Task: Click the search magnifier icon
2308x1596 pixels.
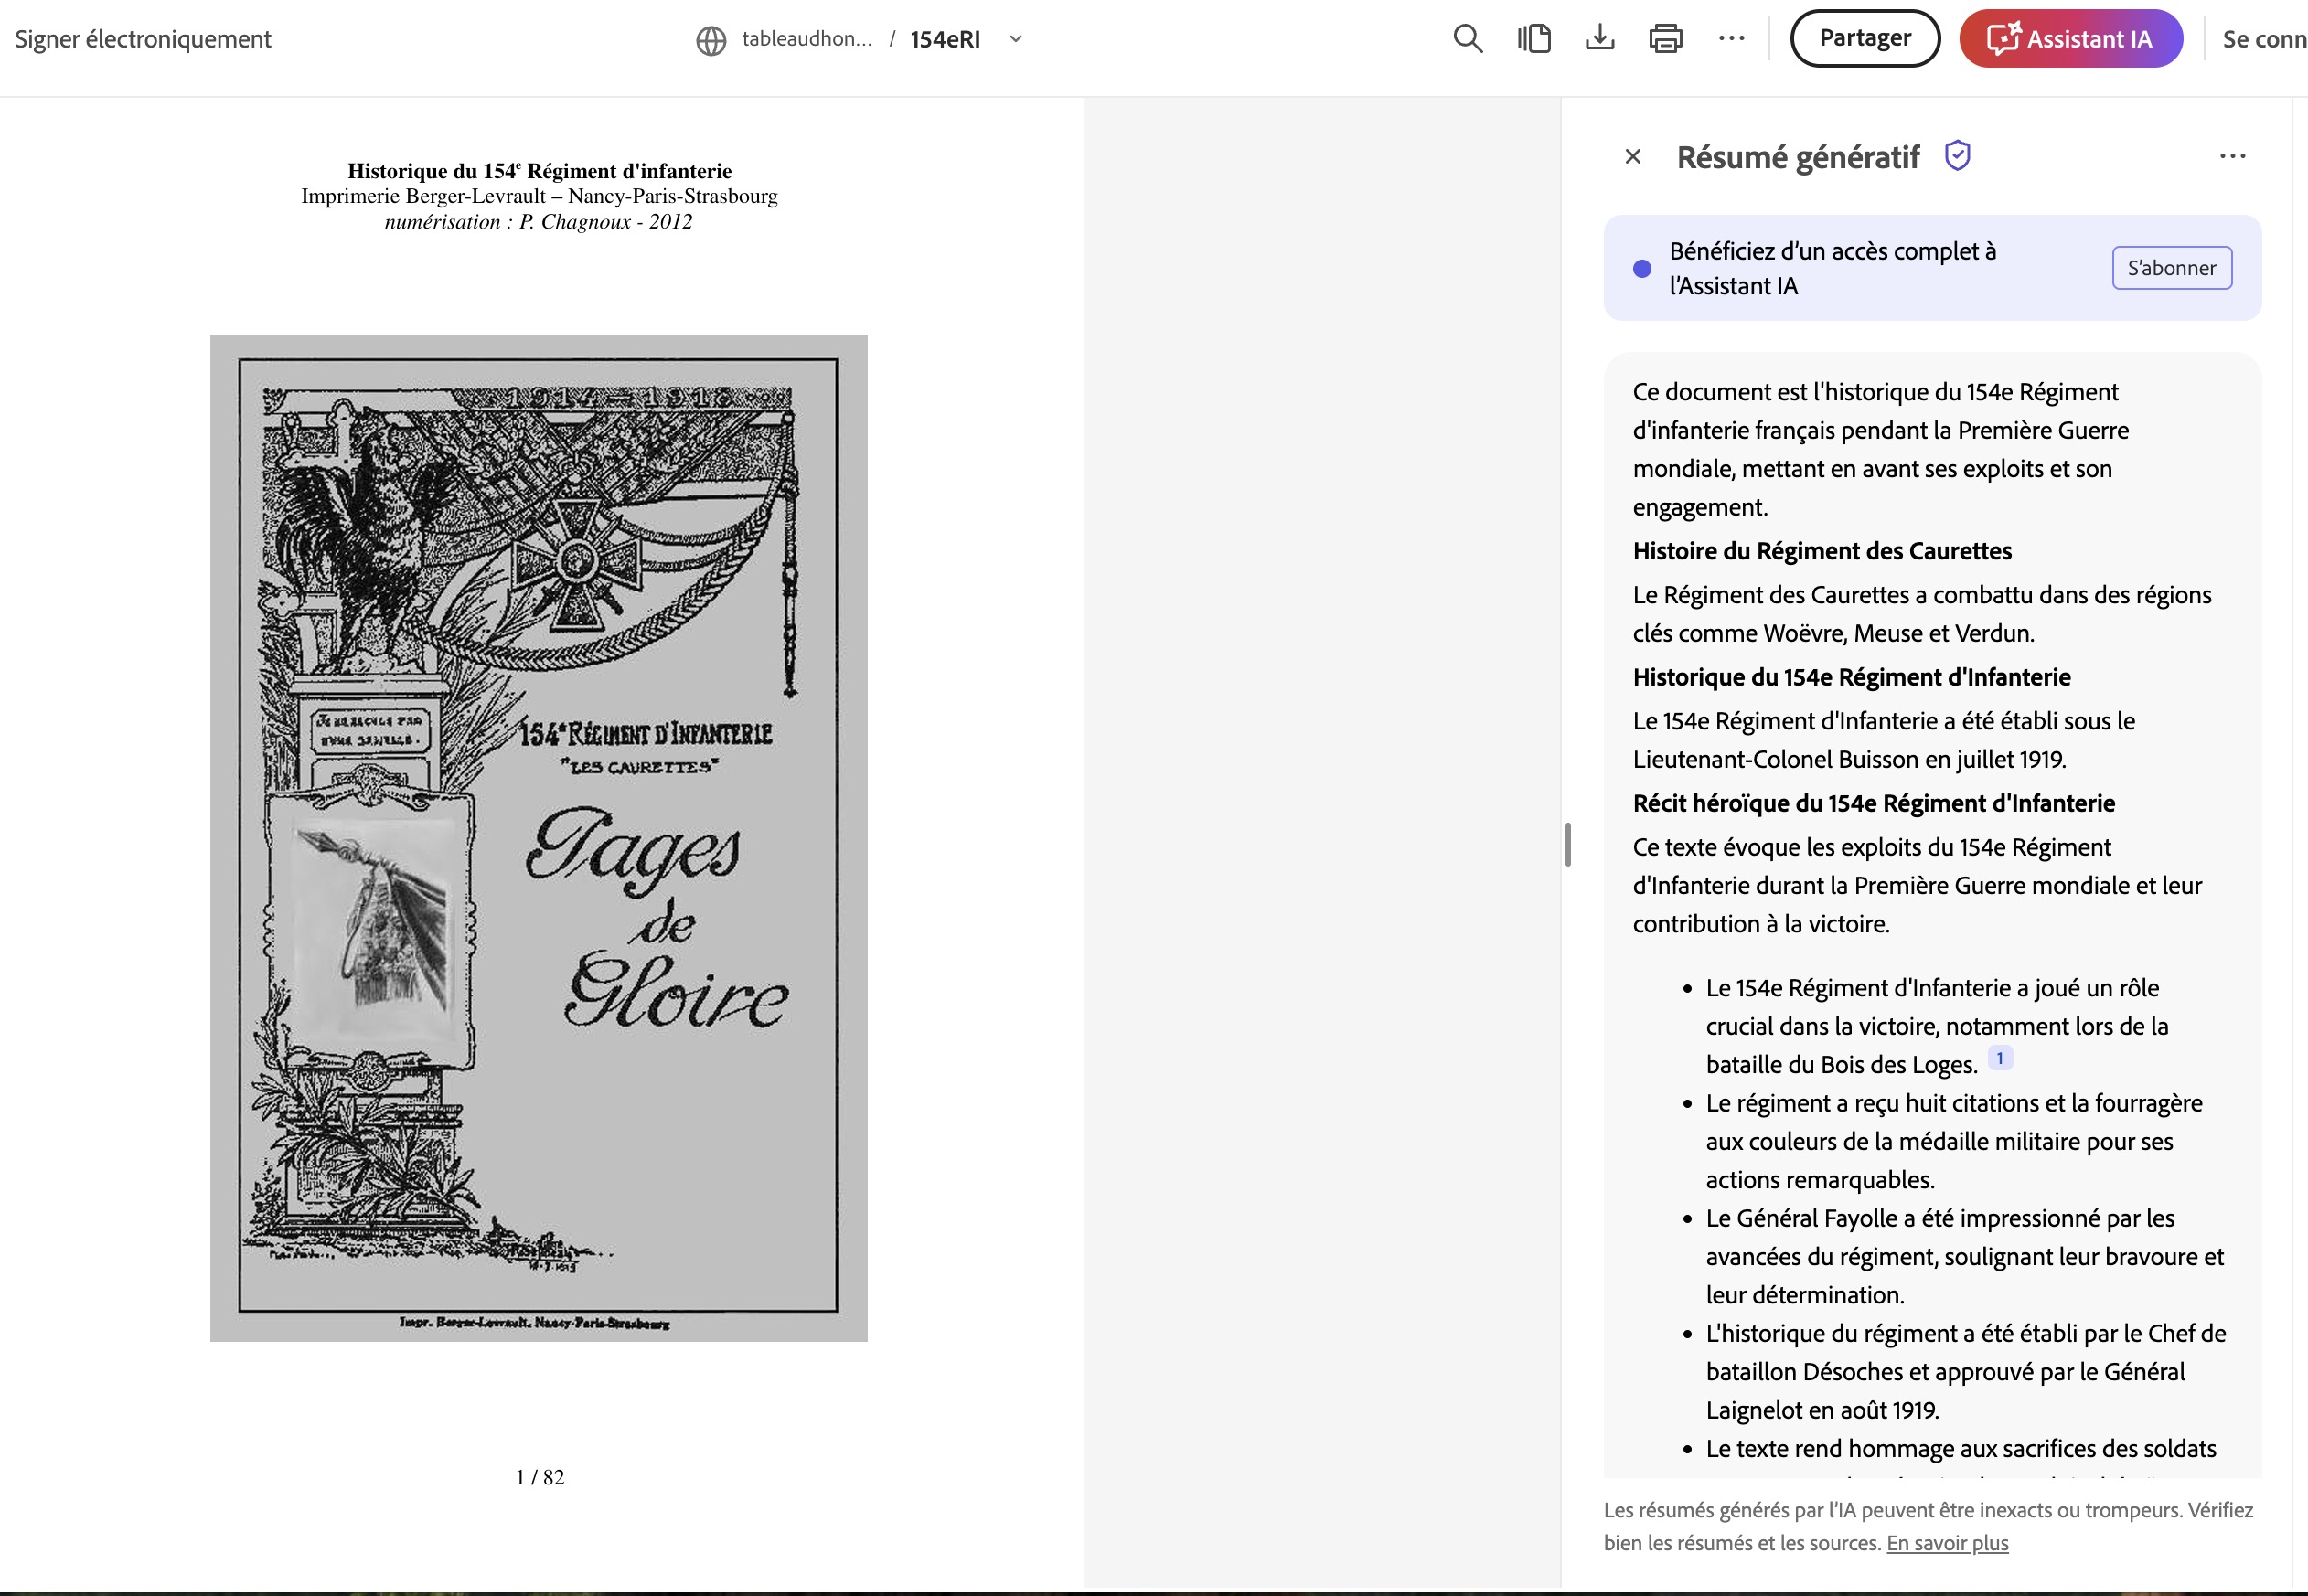Action: [x=1468, y=39]
